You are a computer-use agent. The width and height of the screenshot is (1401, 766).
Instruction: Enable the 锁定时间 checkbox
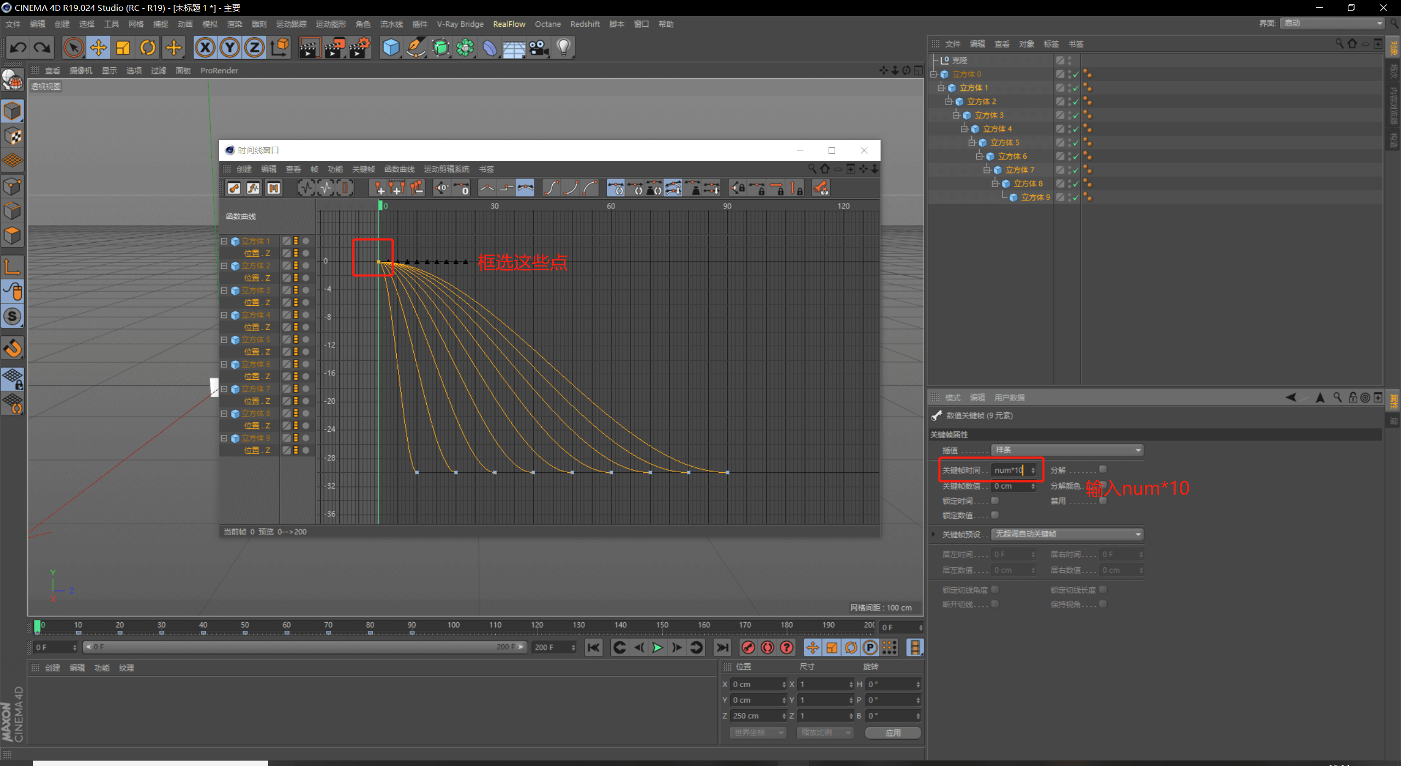click(x=995, y=501)
